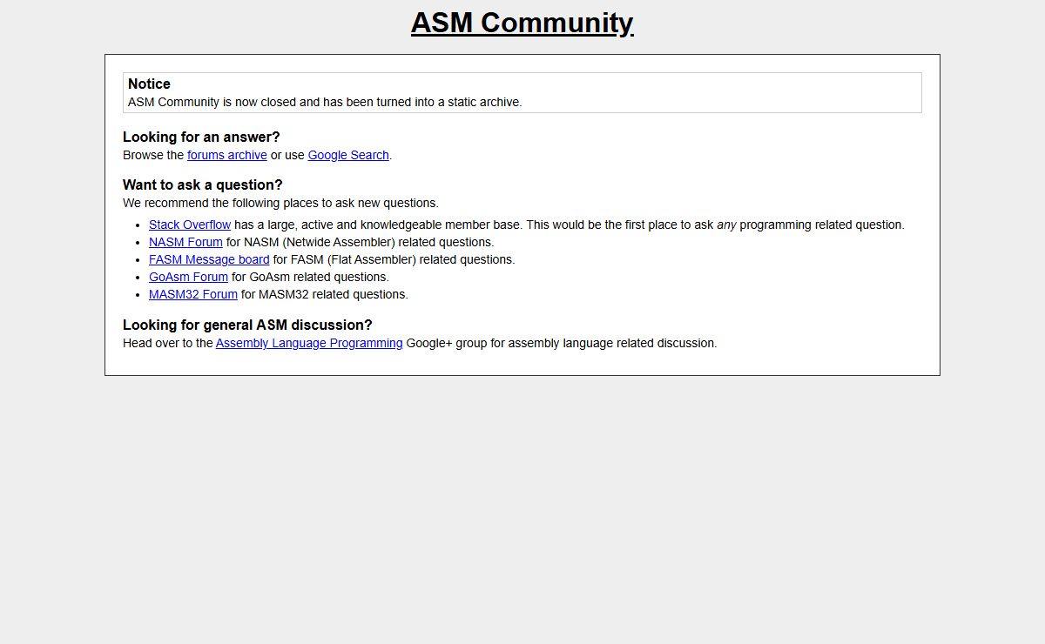Visit the Stack Overflow link
The image size is (1045, 644).
pos(190,225)
